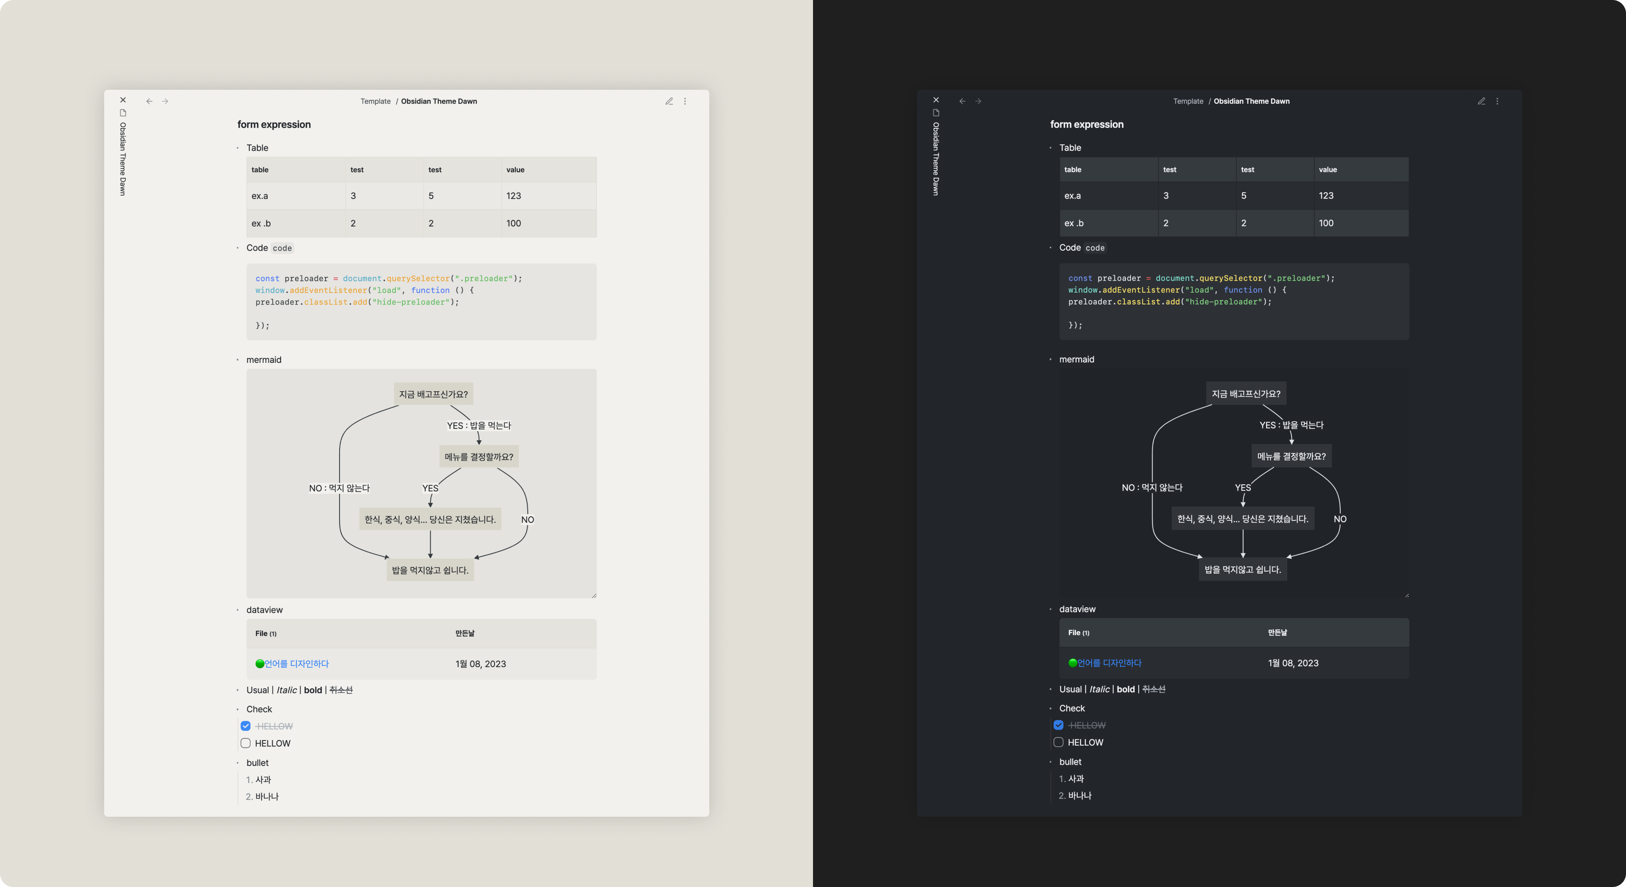Click forward arrow in light theme window
1626x887 pixels.
[166, 101]
